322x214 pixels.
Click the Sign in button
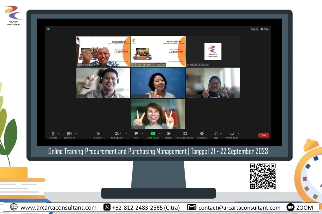tap(254, 29)
